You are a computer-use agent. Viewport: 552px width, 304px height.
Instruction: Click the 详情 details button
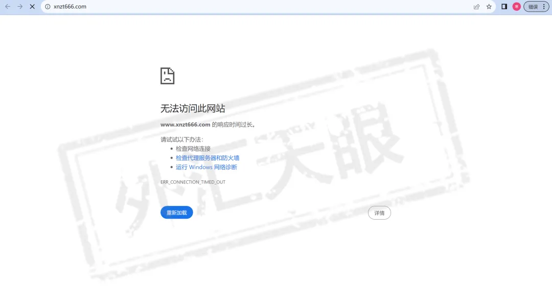(379, 213)
